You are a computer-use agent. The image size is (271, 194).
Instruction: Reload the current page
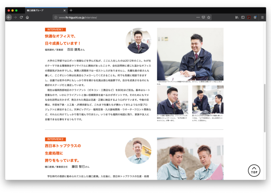[21, 17]
